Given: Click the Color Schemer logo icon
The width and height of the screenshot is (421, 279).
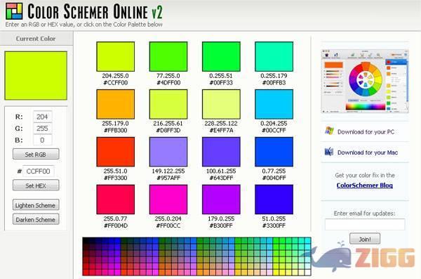Looking at the screenshot, I should tap(14, 11).
